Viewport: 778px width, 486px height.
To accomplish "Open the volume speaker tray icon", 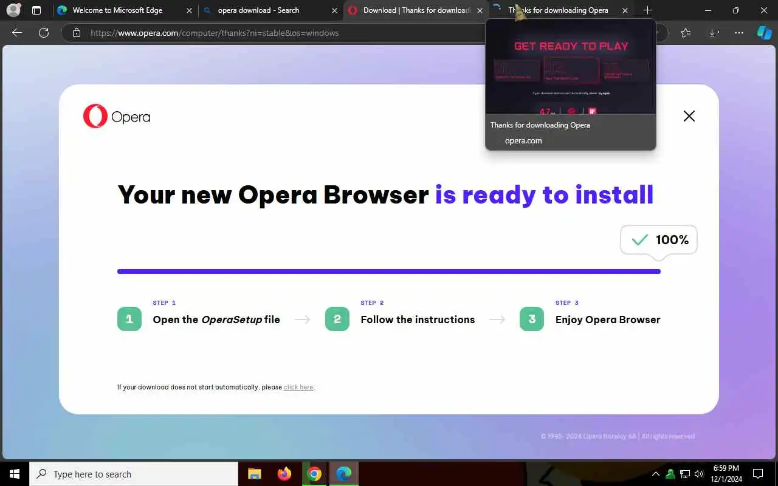I will (x=699, y=474).
